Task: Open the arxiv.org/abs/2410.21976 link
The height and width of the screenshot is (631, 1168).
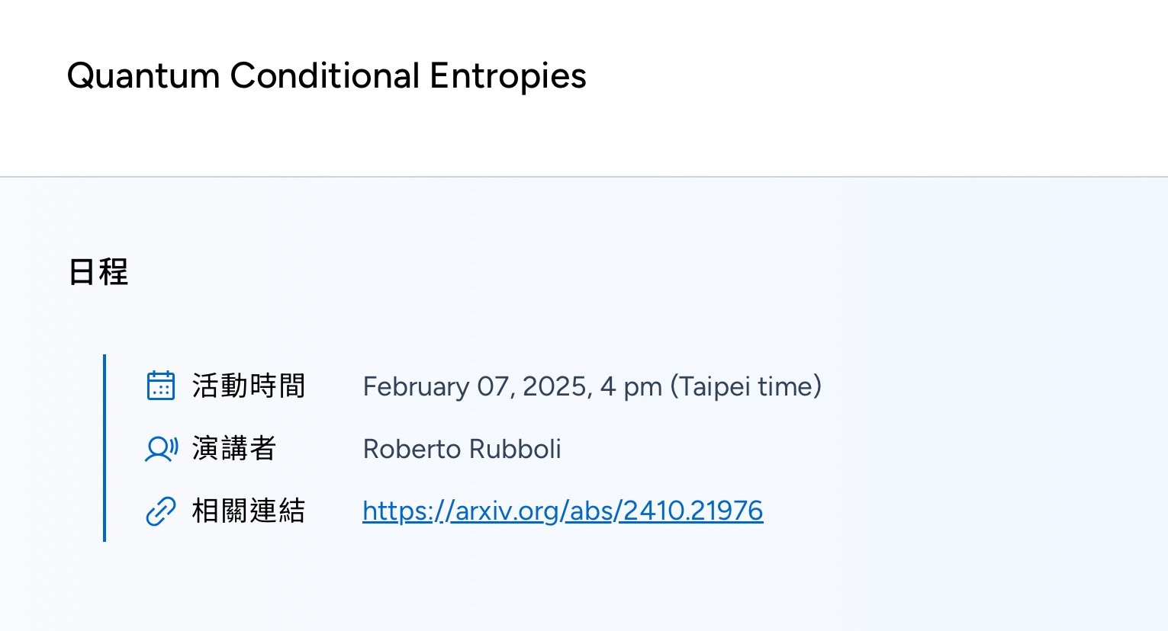Action: tap(562, 511)
